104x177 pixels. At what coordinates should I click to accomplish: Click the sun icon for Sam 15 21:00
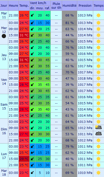[x=98, y=116]
